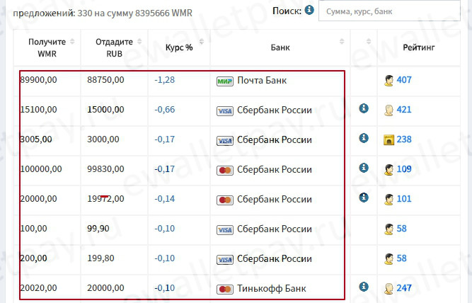Click avatar next to rating 58 in 100,00 row
Image resolution: width=472 pixels, height=303 pixels.
[388, 229]
